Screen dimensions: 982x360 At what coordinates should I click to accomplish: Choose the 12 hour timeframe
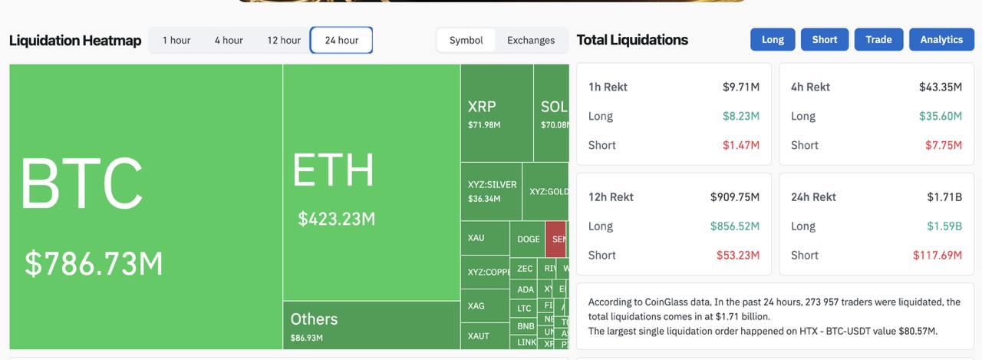coord(283,40)
